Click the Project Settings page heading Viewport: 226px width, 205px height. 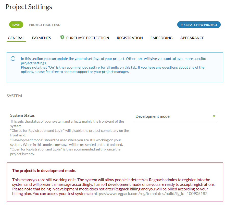tap(29, 7)
